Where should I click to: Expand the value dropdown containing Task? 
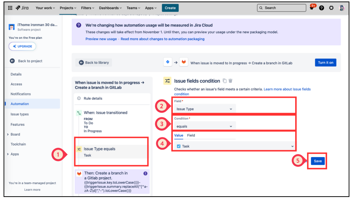click(235, 146)
